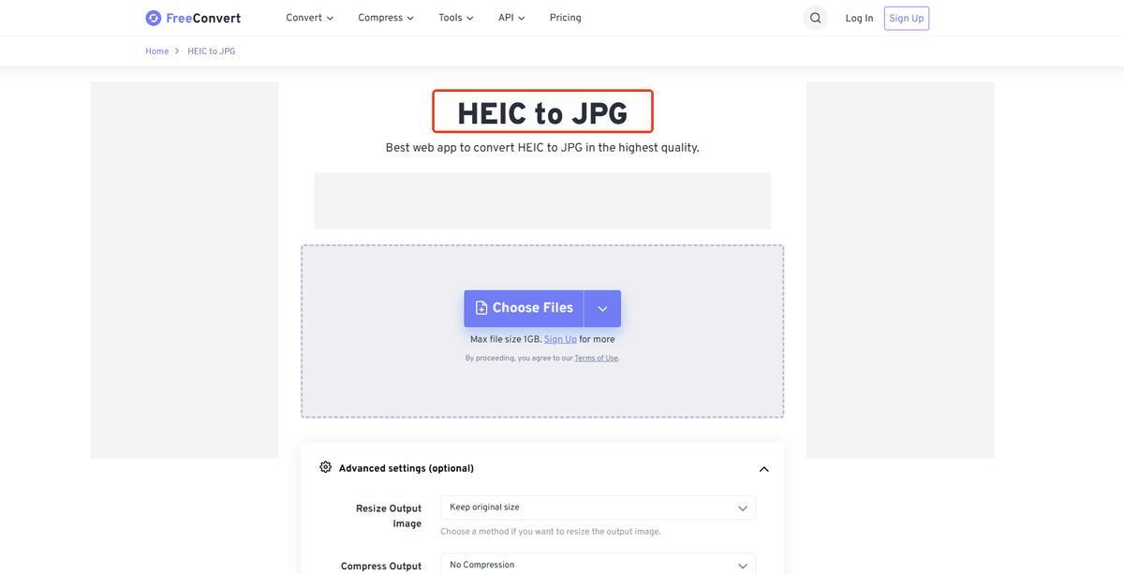Image resolution: width=1124 pixels, height=574 pixels.
Task: Click the Log In link
Action: [859, 19]
